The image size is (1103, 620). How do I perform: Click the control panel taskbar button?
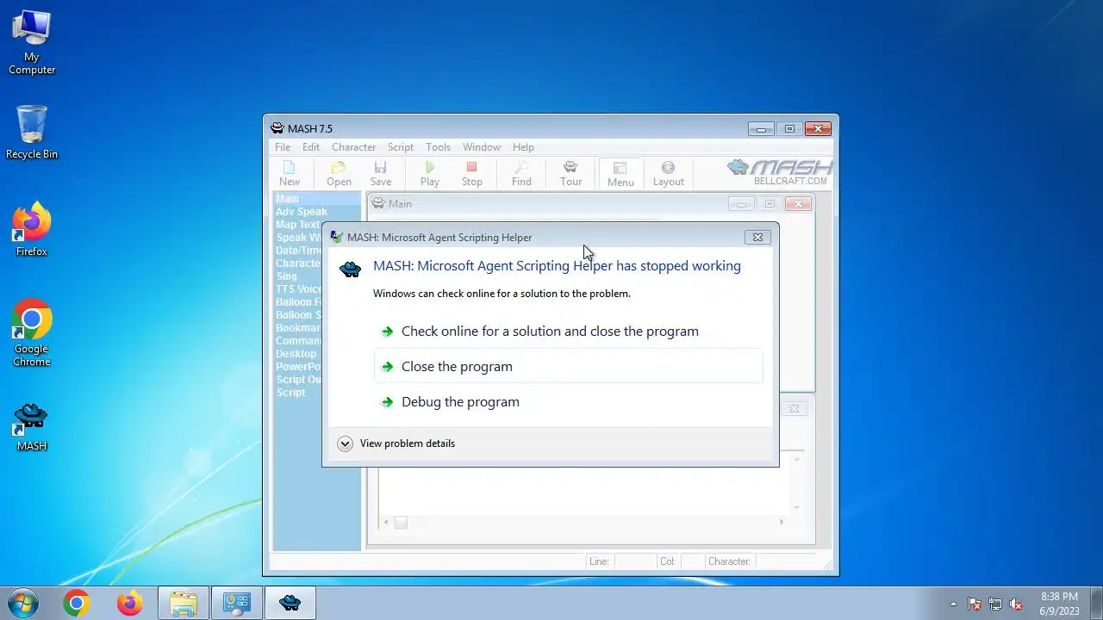click(x=237, y=604)
